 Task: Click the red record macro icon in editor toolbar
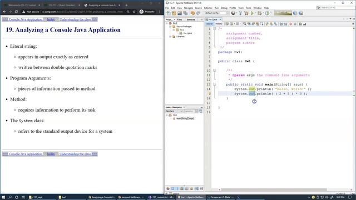(290, 24)
